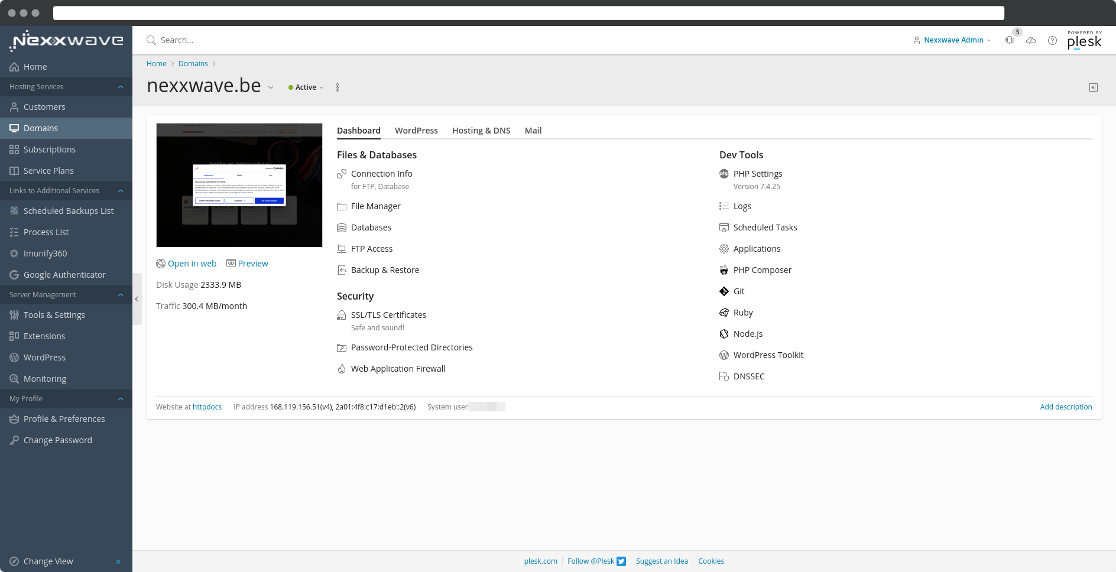Click the Web Application Firewall flame icon

342,369
